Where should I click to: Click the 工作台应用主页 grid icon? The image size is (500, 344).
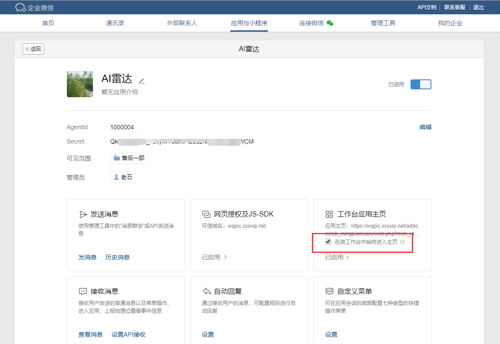coord(329,214)
